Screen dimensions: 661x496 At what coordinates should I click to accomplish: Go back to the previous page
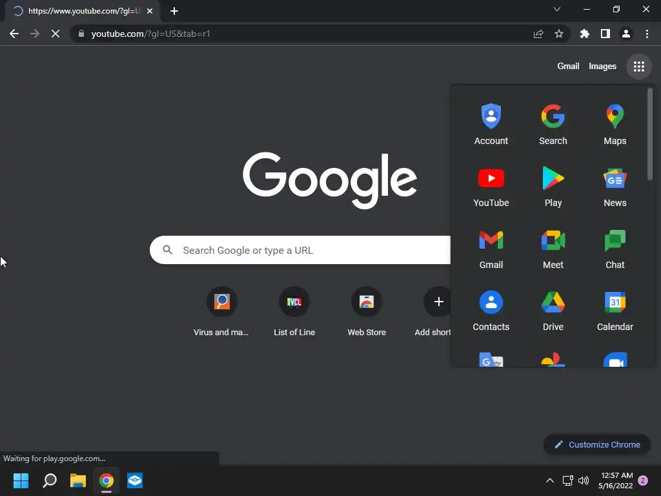[x=14, y=34]
